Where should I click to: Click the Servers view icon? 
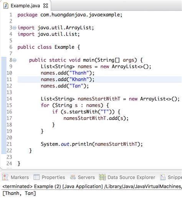(x=73, y=177)
